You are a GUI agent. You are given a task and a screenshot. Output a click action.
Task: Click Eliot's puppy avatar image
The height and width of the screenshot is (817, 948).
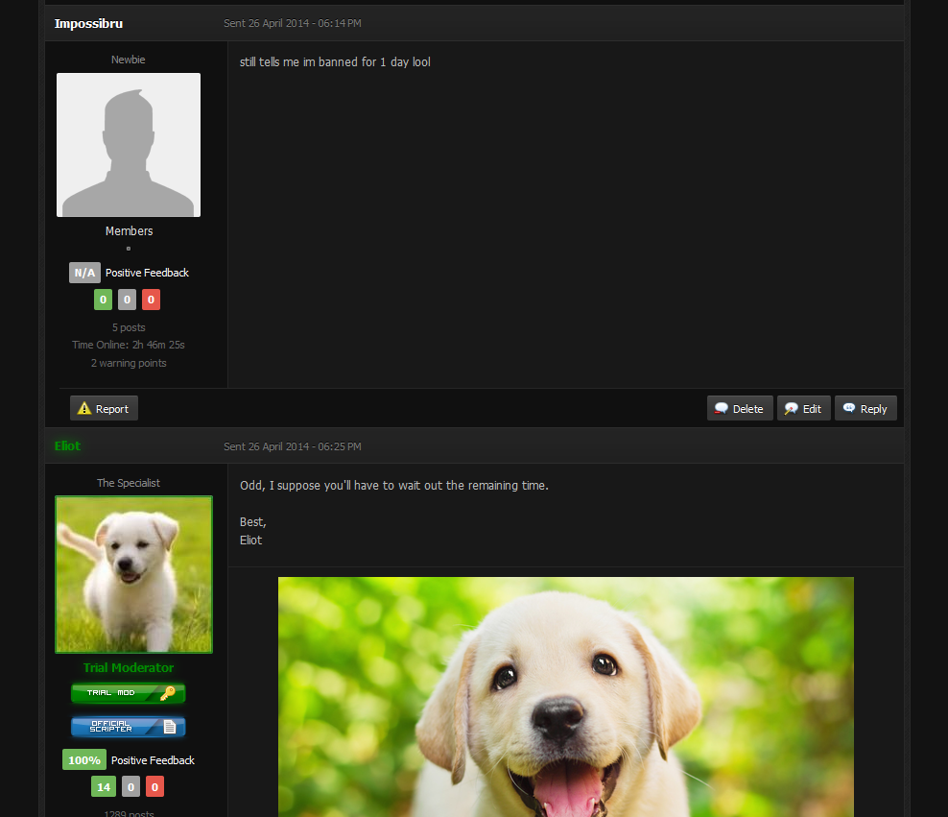(133, 574)
